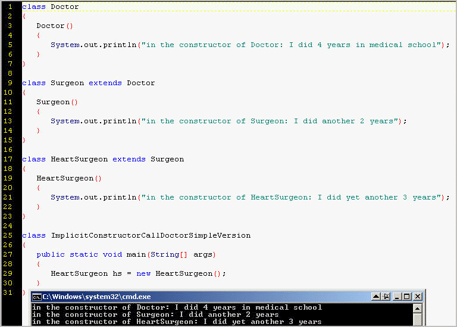The height and width of the screenshot is (327, 457).
Task: Click line number 17 in the gutter
Action: [8, 159]
